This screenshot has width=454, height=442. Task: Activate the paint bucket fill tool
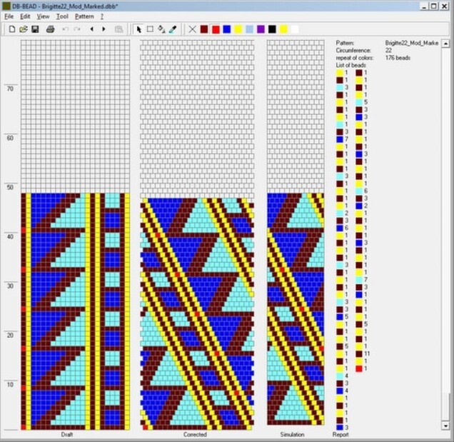(161, 29)
